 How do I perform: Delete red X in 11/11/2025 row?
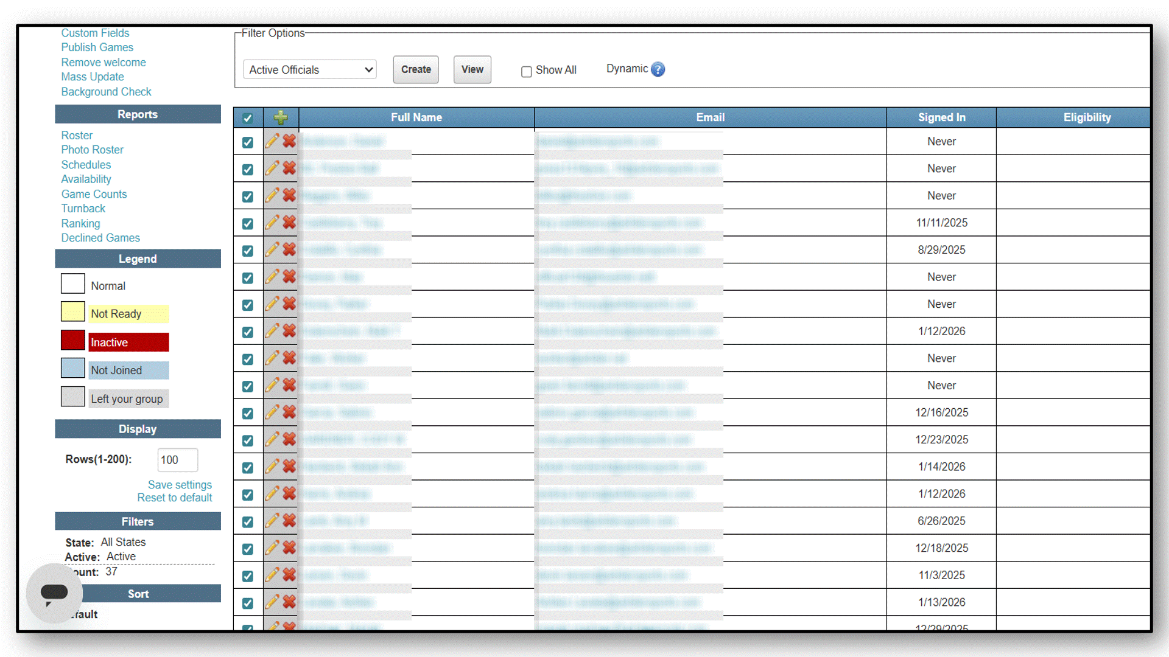point(289,223)
